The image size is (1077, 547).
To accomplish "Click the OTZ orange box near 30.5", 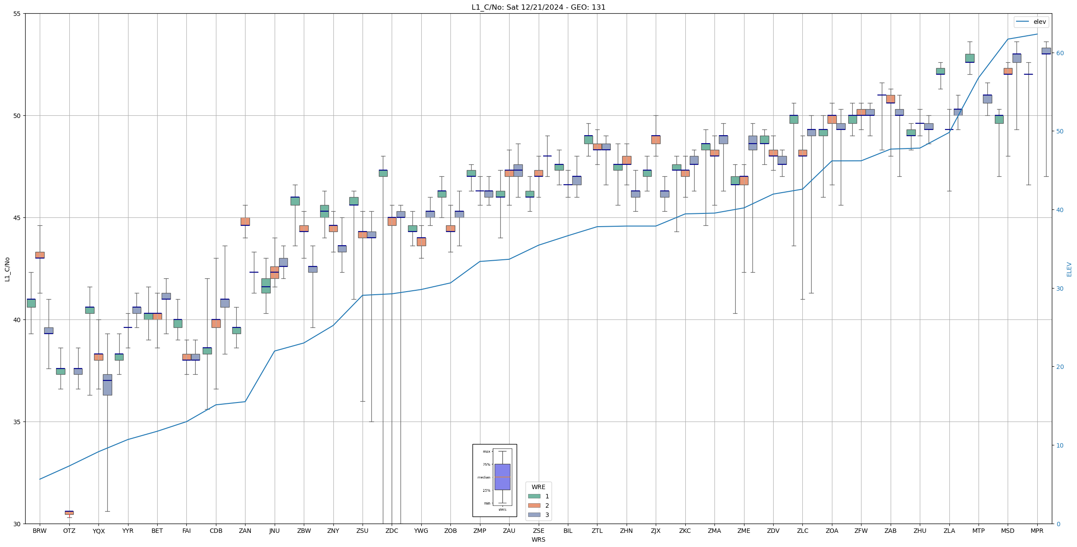I will pyautogui.click(x=69, y=513).
